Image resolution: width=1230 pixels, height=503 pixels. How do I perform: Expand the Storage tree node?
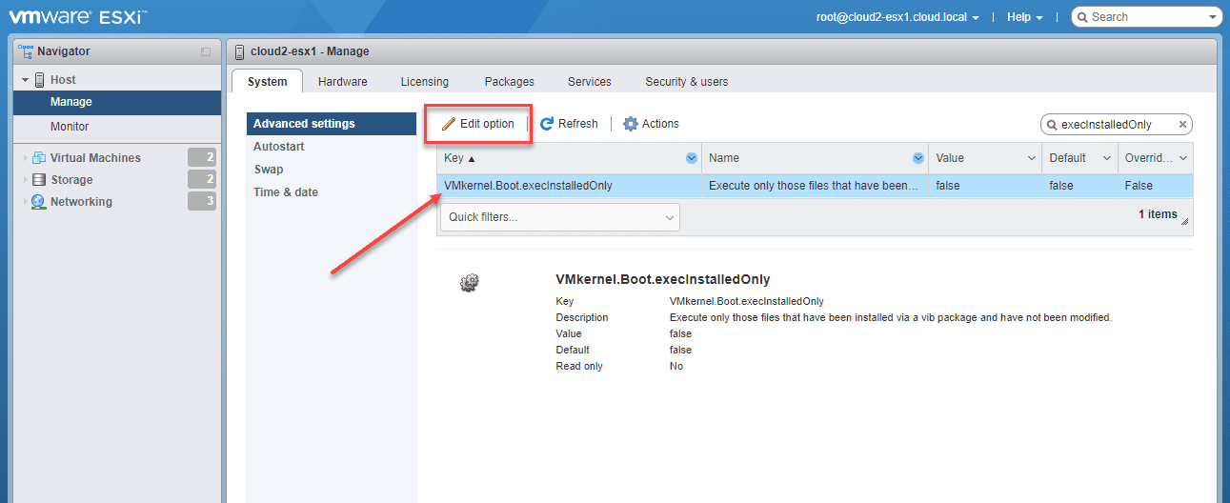coord(26,180)
